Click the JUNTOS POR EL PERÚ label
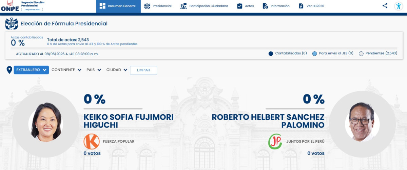 coord(305,142)
